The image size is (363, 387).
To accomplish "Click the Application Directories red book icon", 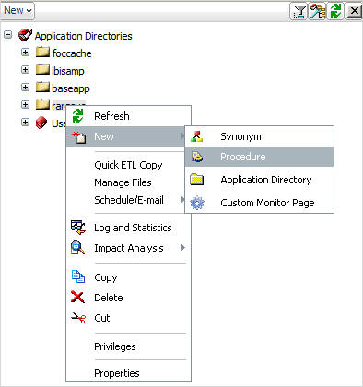I will click(x=25, y=35).
